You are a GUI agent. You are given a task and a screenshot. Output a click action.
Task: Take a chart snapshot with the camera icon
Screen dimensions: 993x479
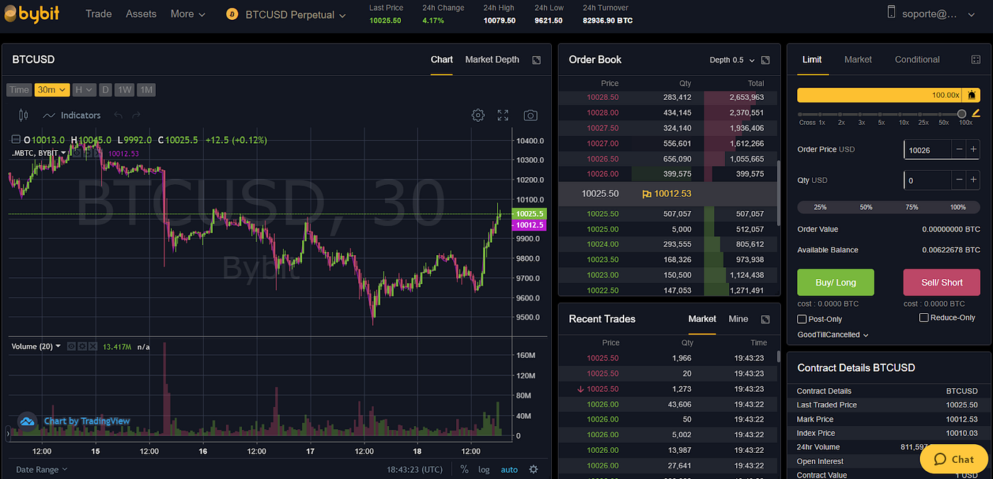(x=530, y=115)
